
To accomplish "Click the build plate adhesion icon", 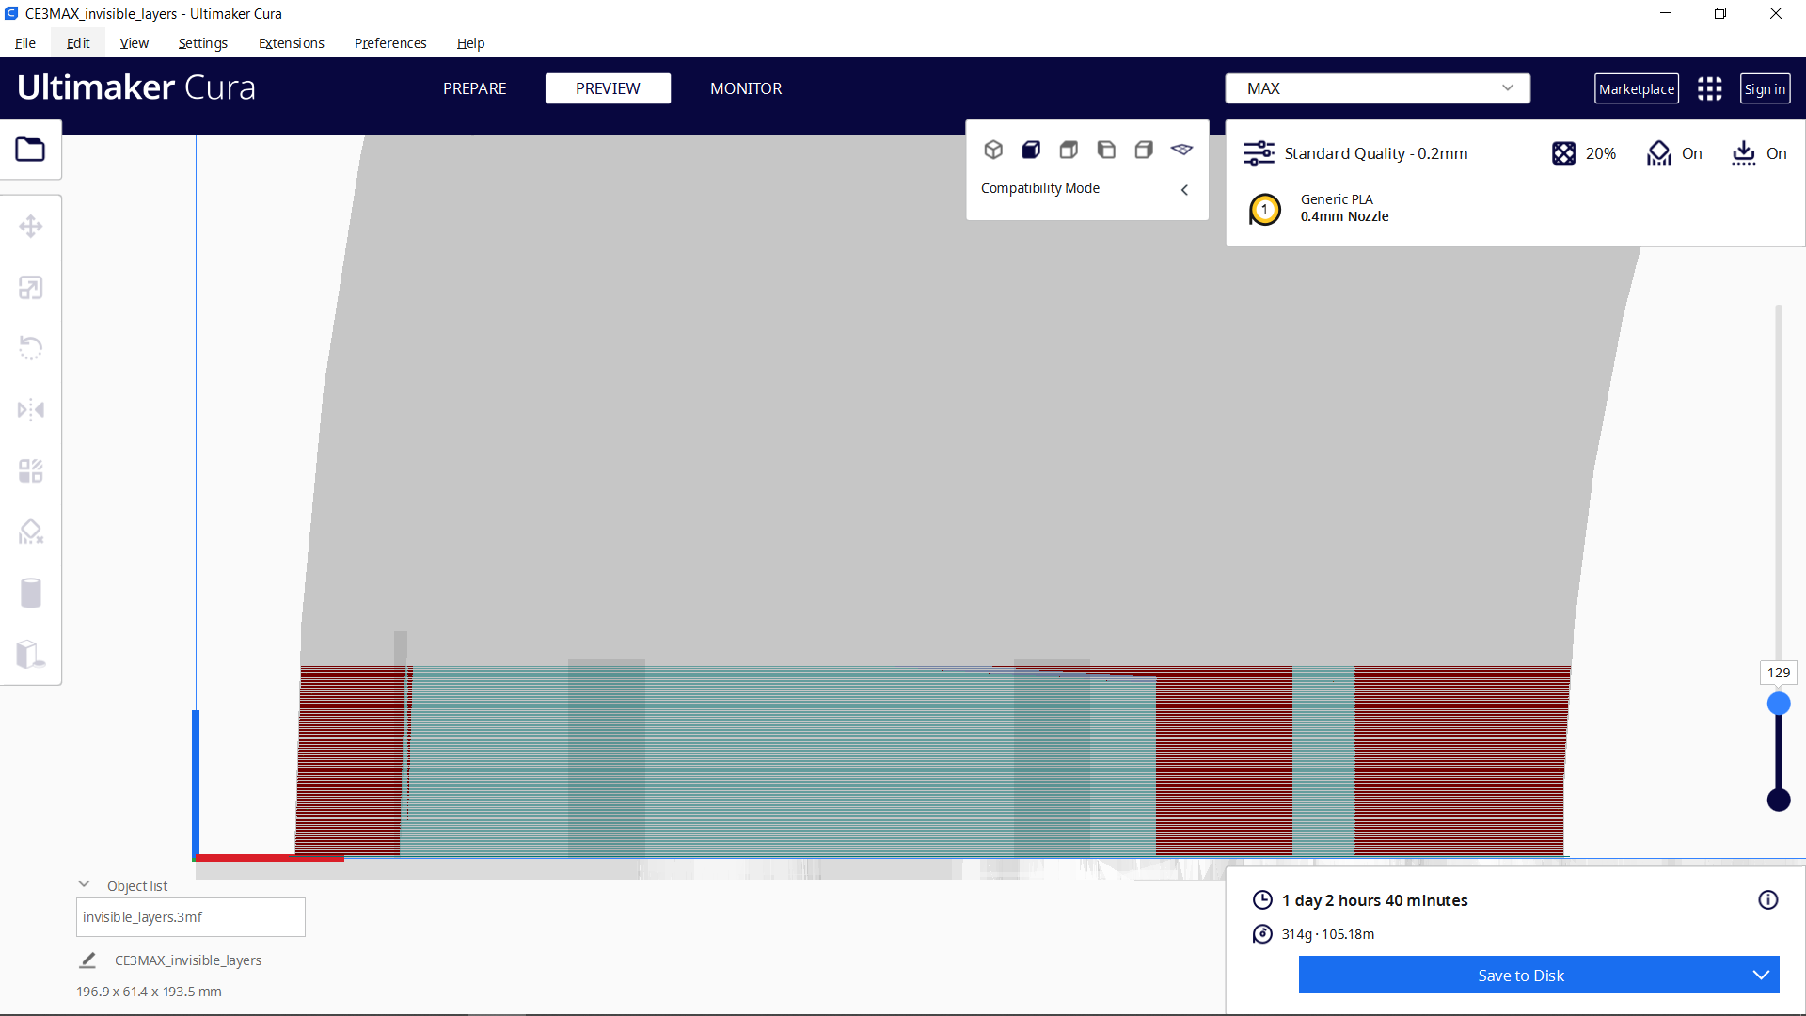I will point(1743,153).
